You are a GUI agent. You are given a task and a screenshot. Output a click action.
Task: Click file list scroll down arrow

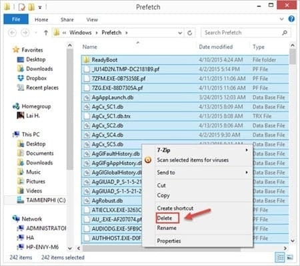click(293, 241)
